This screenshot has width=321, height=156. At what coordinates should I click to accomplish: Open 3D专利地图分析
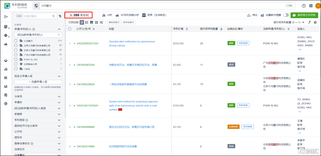127,15
